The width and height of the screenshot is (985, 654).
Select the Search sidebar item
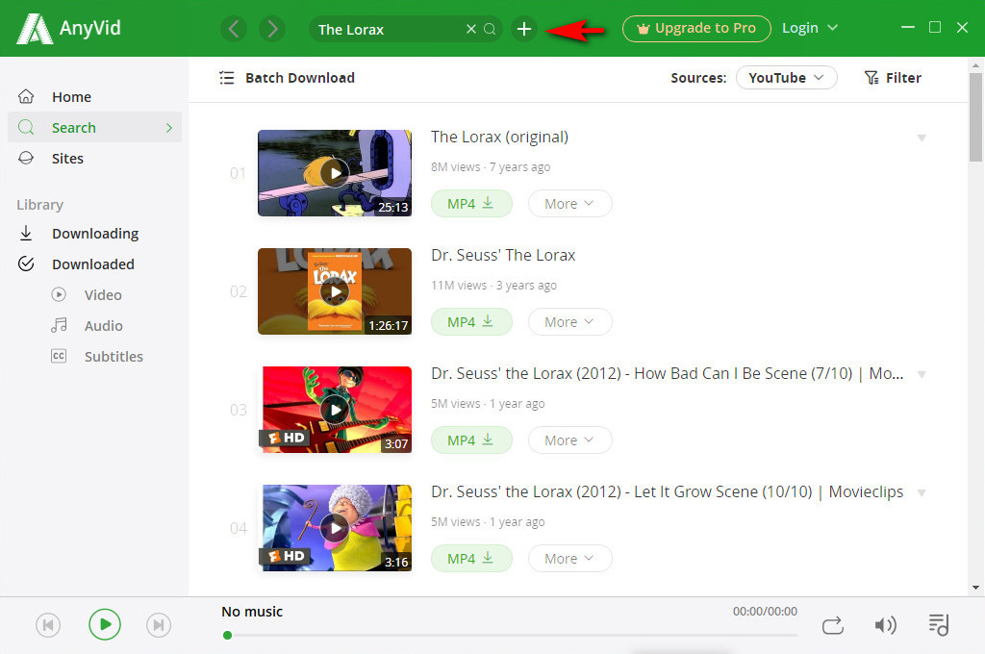pos(95,128)
